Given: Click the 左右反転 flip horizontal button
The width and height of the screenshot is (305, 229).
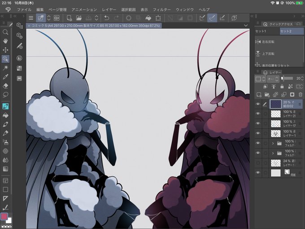Looking at the screenshot, I should tap(265, 42).
